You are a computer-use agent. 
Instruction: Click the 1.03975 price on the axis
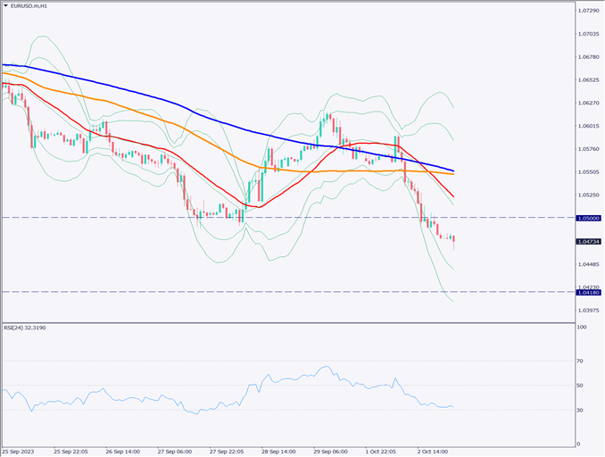click(587, 311)
